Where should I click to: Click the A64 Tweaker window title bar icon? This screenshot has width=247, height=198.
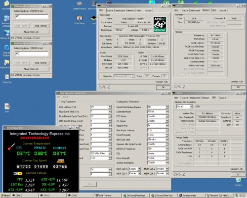[58, 93]
